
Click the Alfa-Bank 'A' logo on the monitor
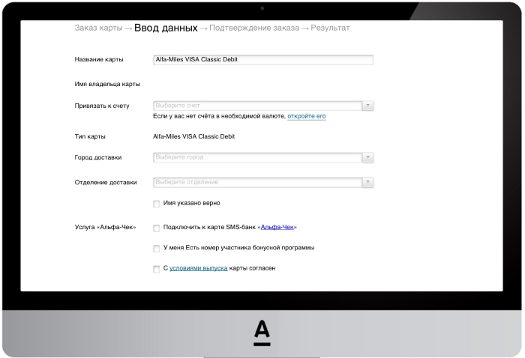click(262, 333)
